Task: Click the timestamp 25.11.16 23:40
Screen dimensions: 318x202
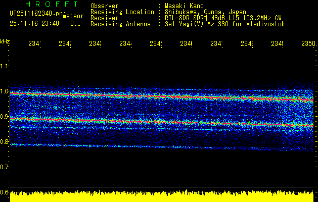Action: pos(34,24)
